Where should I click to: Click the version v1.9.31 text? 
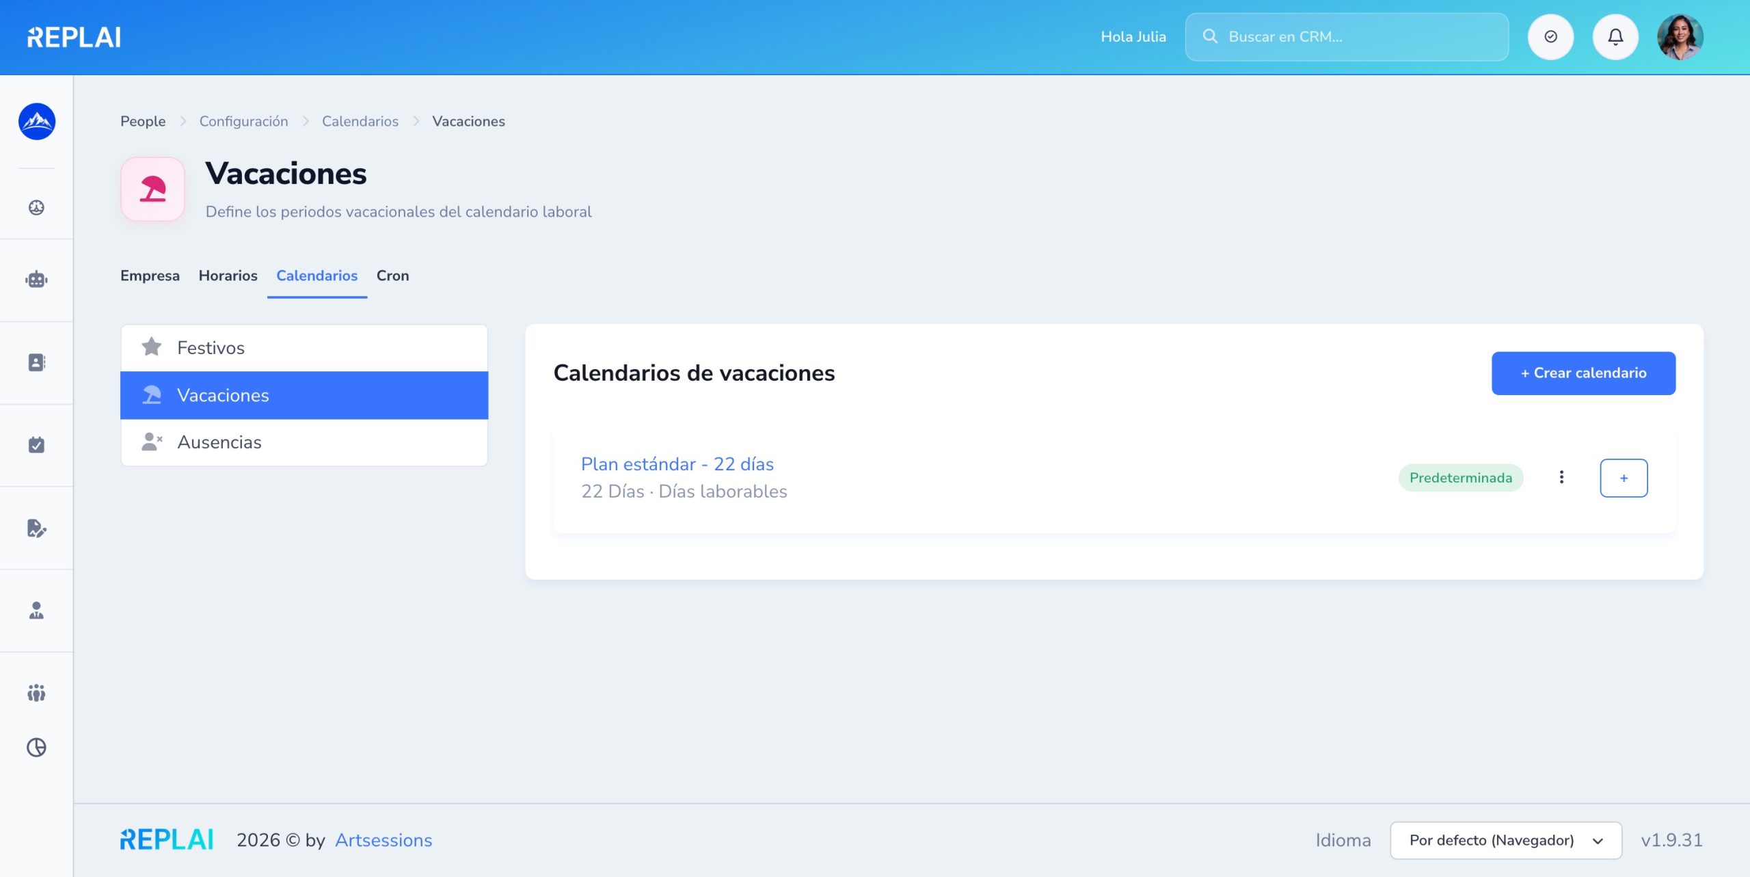pos(1672,840)
